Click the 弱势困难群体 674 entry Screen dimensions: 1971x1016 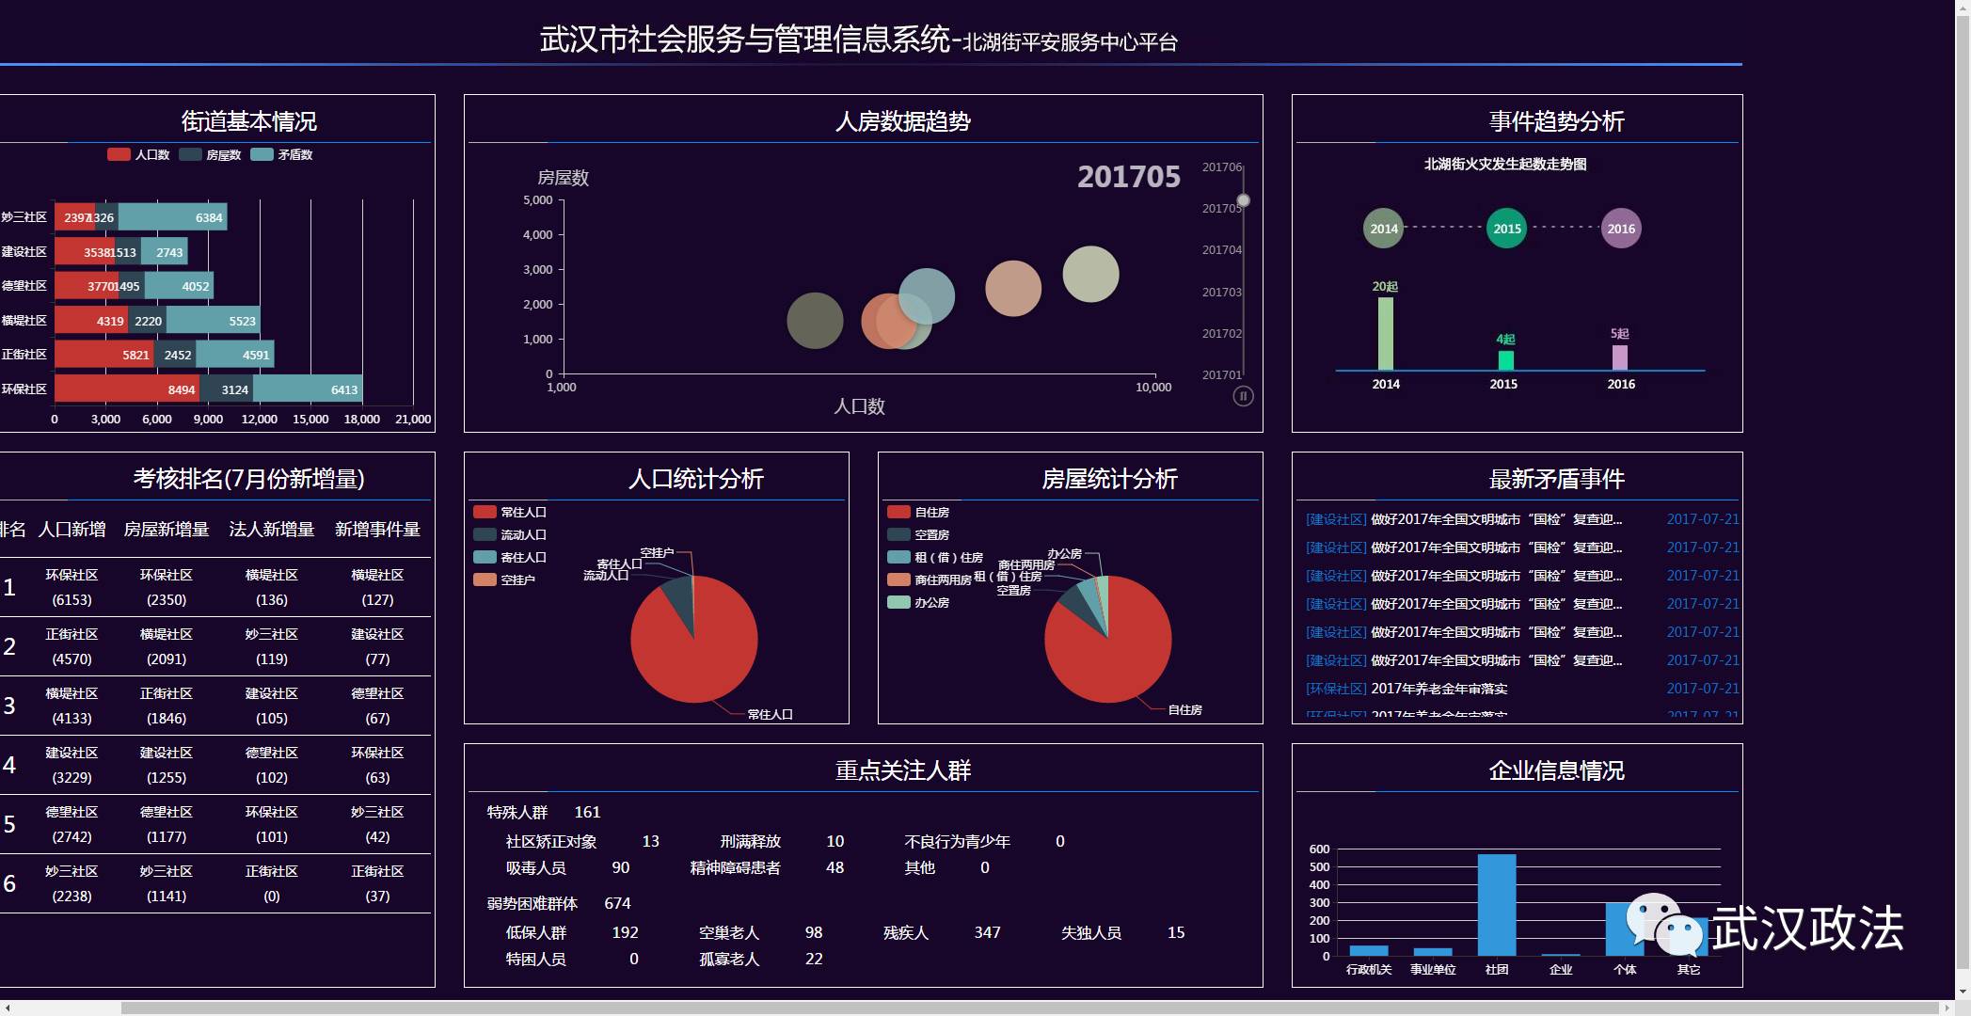click(x=559, y=903)
